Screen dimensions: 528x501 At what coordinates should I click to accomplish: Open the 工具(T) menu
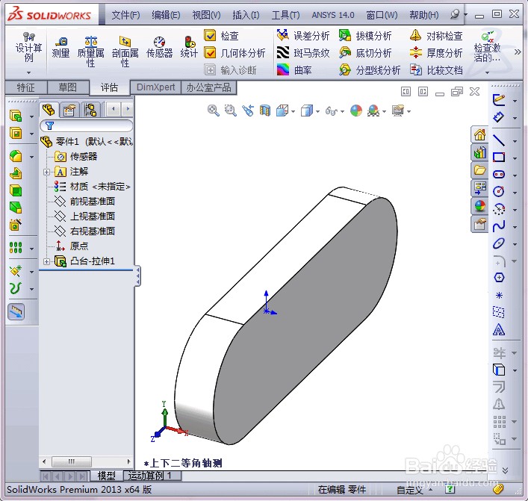click(285, 15)
